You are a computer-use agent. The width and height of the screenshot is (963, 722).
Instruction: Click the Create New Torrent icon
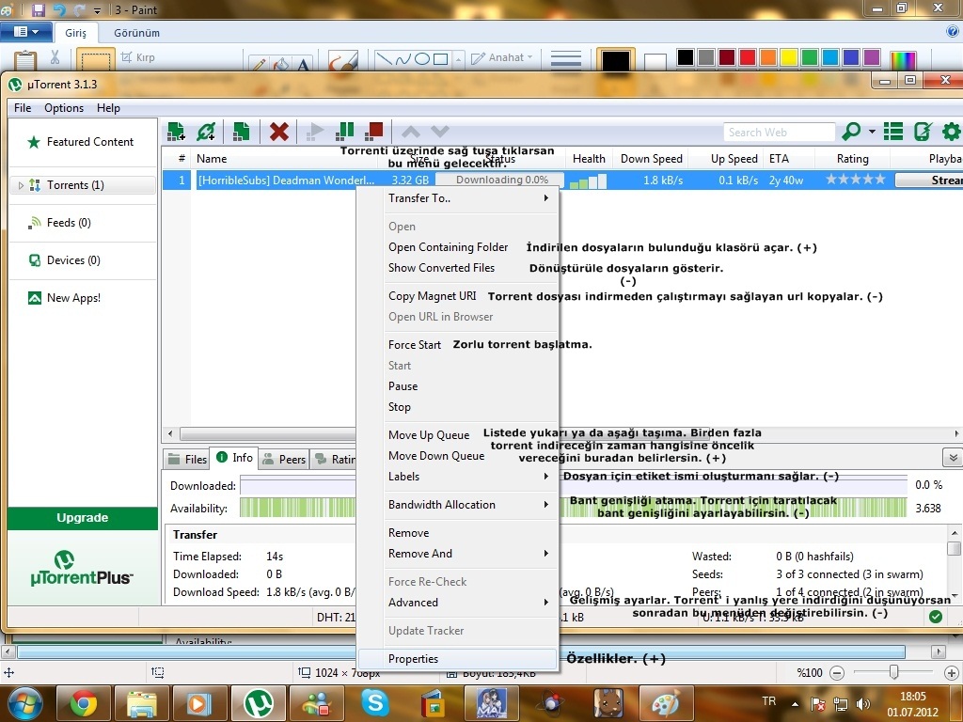click(242, 131)
